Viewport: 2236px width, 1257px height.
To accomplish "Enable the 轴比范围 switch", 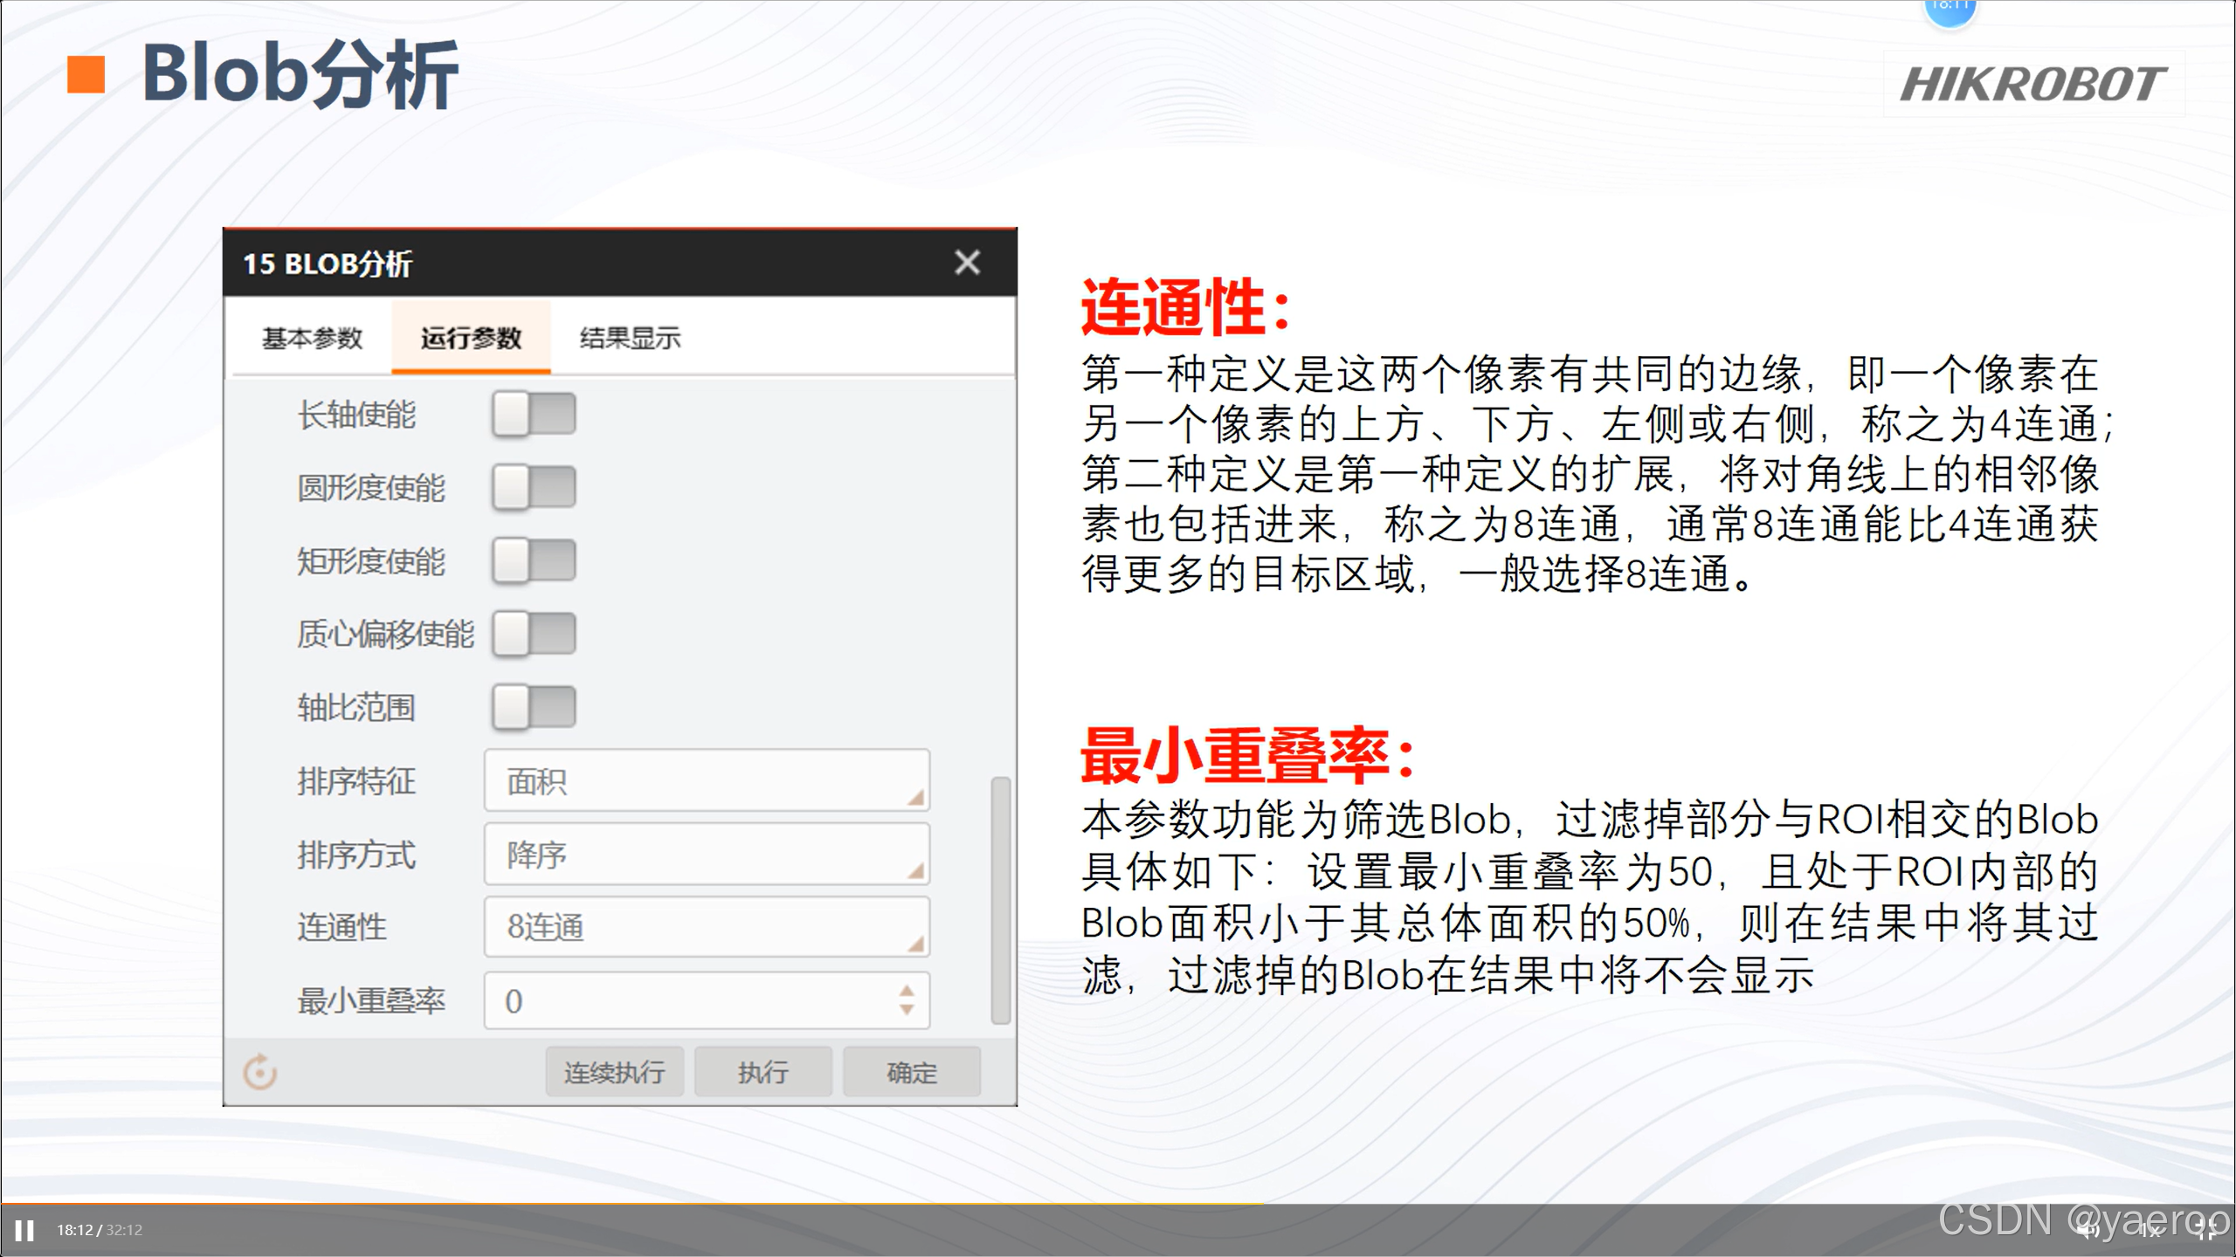I will coord(534,707).
